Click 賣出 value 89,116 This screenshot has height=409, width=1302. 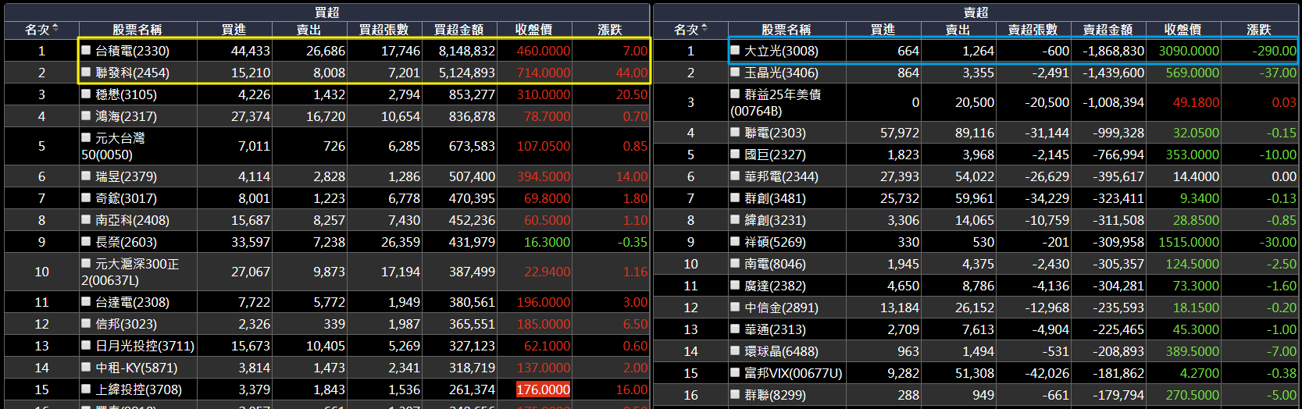click(975, 133)
